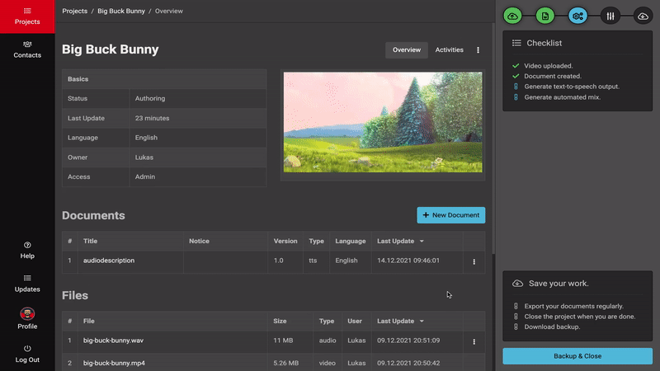This screenshot has width=660, height=371.
Task: Click the marker beside Generate text-to-speech output
Action: click(x=516, y=87)
